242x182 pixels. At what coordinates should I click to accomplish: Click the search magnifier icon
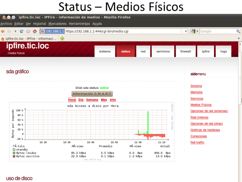[x=238, y=31]
